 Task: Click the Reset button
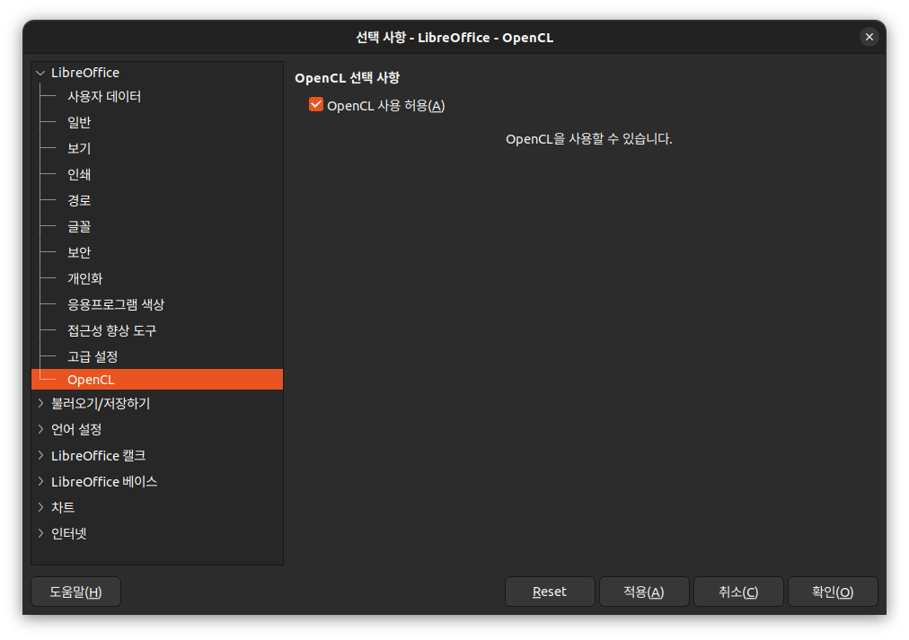pyautogui.click(x=550, y=592)
